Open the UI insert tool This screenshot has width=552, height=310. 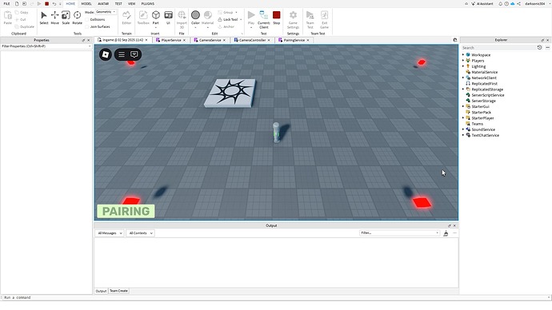pyautogui.click(x=168, y=18)
